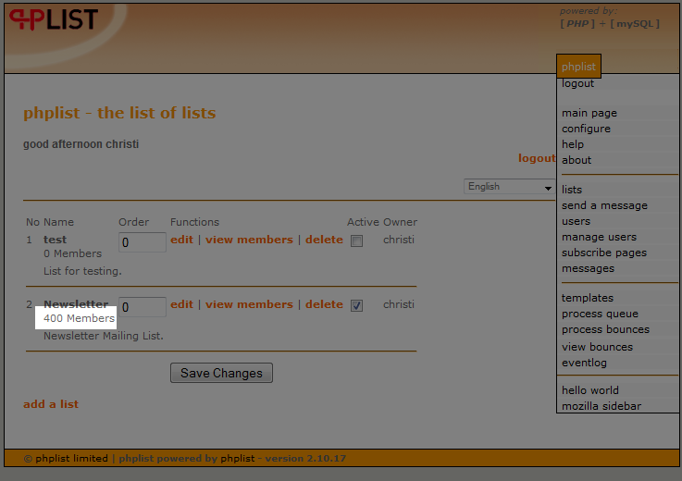
Task: Open view members for Newsletter list
Action: coord(249,304)
